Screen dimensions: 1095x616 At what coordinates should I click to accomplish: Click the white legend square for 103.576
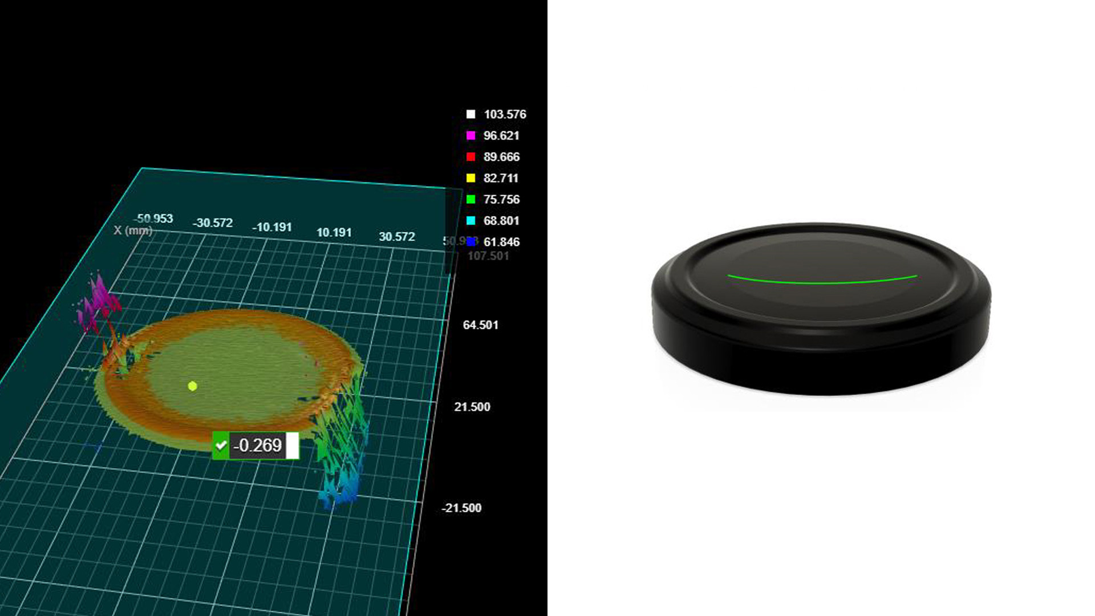(471, 114)
